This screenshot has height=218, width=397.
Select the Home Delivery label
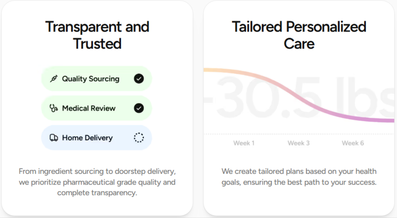point(87,138)
